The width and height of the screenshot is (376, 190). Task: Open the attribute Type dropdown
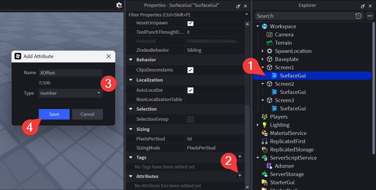pos(71,93)
